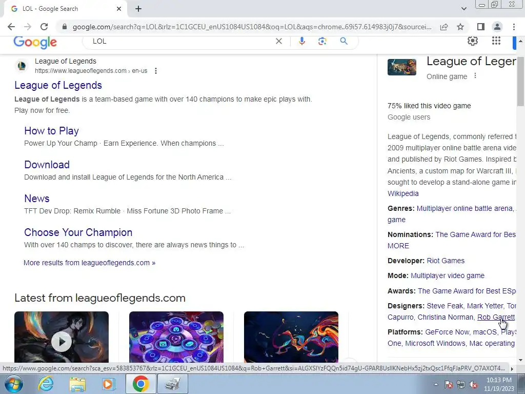Click the LOL search input field

(181, 41)
